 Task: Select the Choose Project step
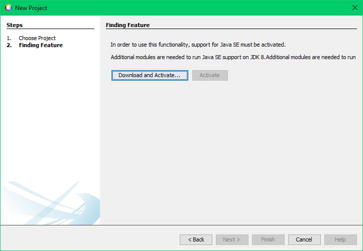(x=37, y=38)
